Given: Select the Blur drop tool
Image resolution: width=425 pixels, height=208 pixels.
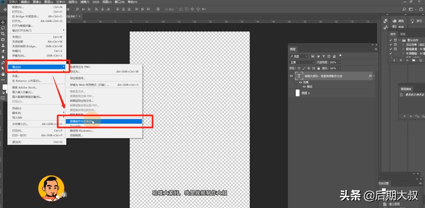Looking at the screenshot, I should click(3, 57).
